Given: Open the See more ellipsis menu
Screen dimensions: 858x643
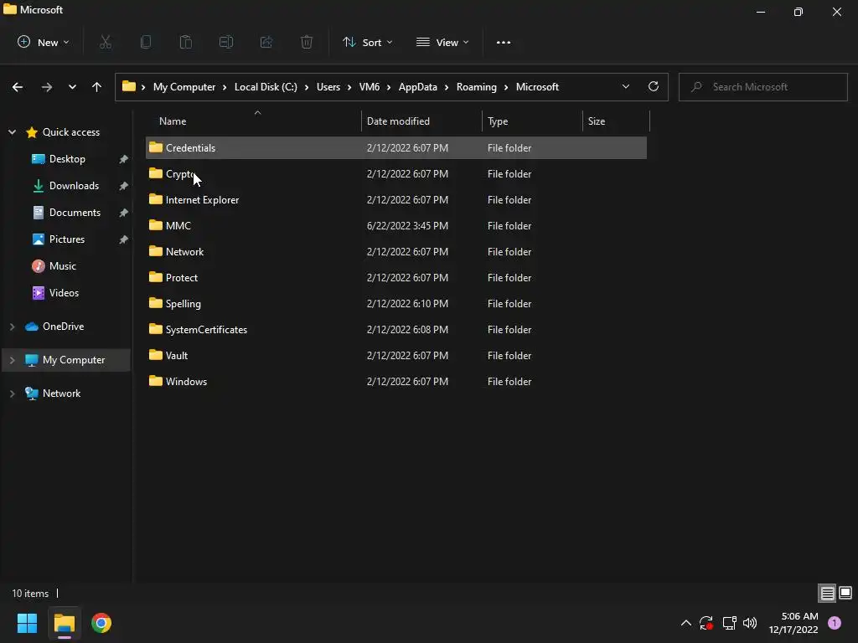Looking at the screenshot, I should (x=504, y=42).
